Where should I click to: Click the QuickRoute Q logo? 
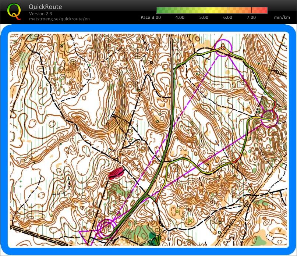[14, 12]
